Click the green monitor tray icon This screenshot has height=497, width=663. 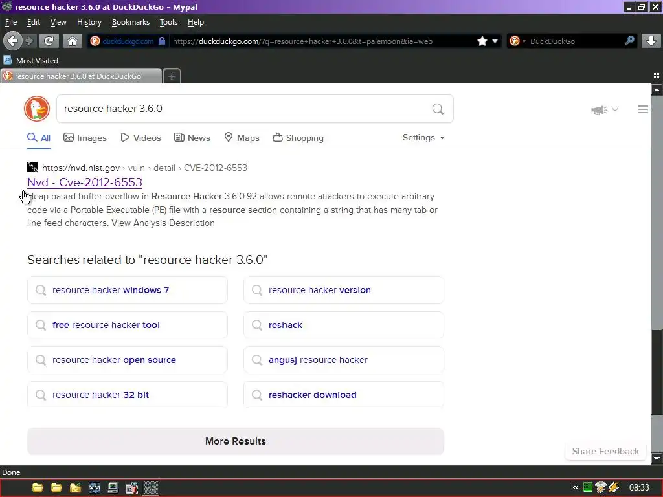pyautogui.click(x=588, y=488)
